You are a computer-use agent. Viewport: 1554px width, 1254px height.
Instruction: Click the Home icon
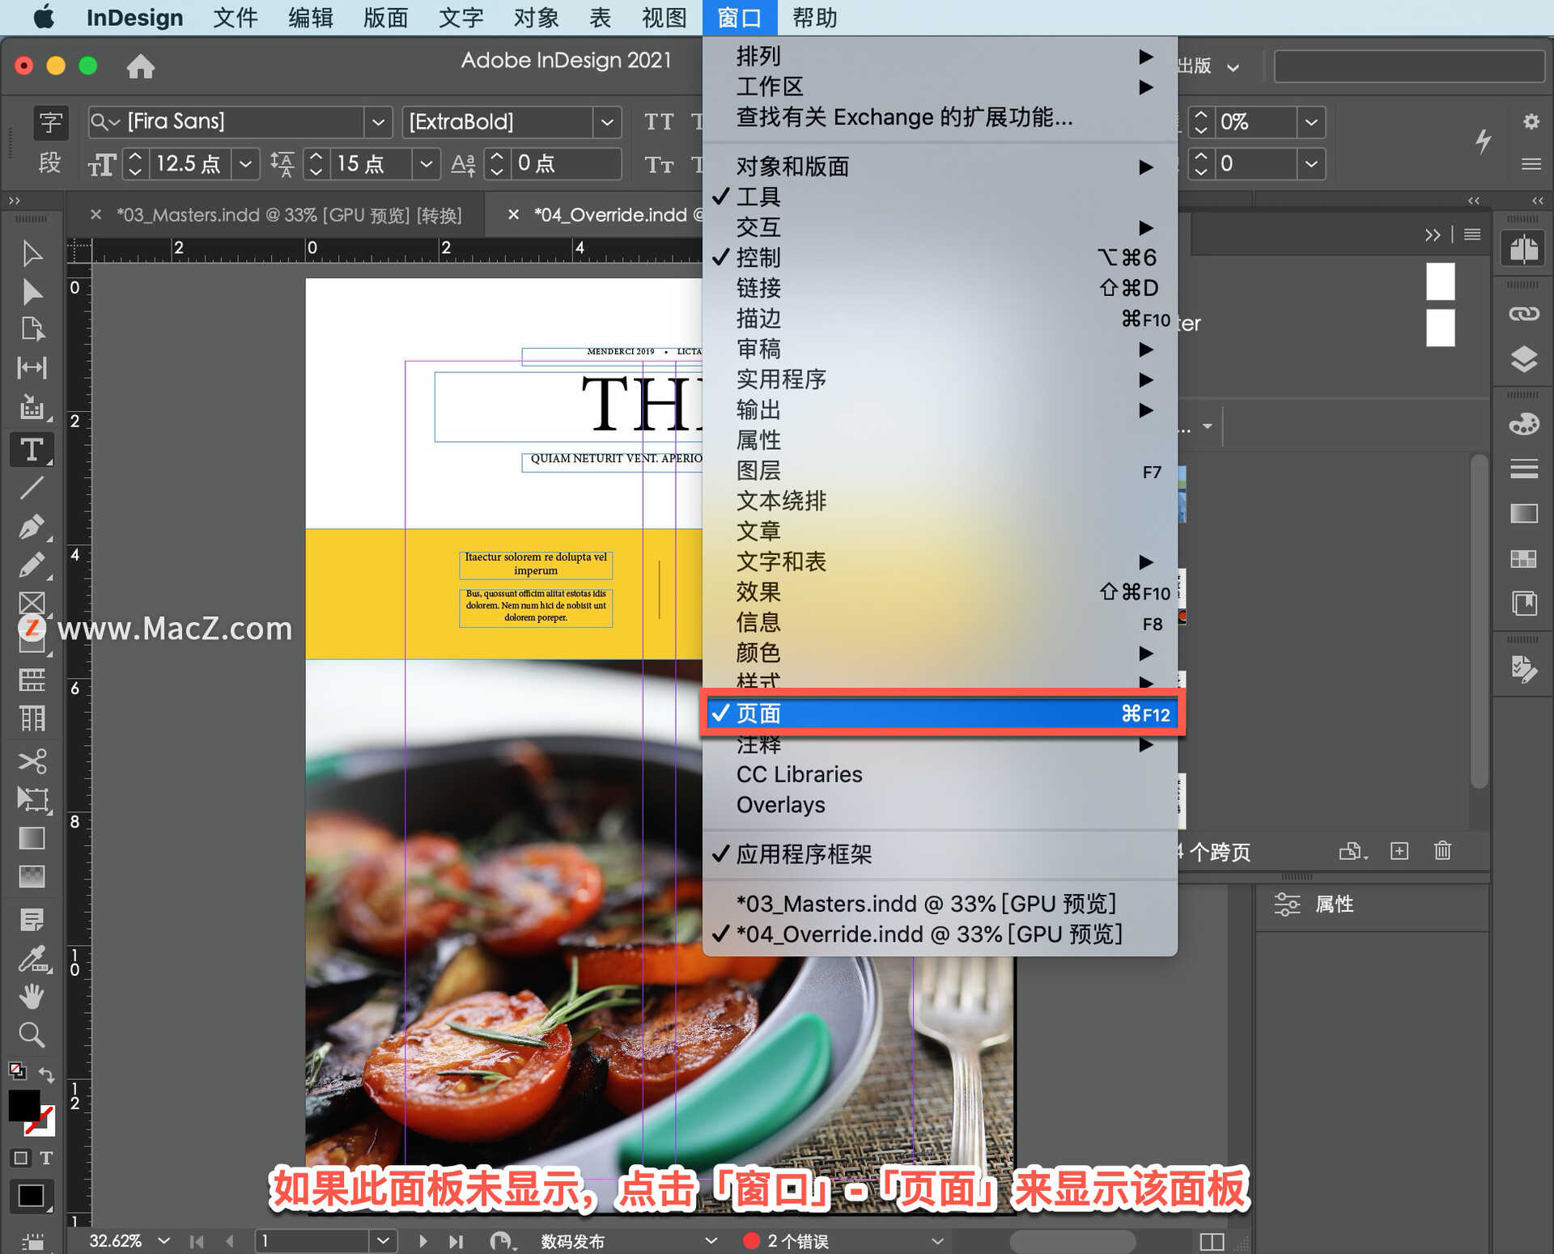[140, 66]
